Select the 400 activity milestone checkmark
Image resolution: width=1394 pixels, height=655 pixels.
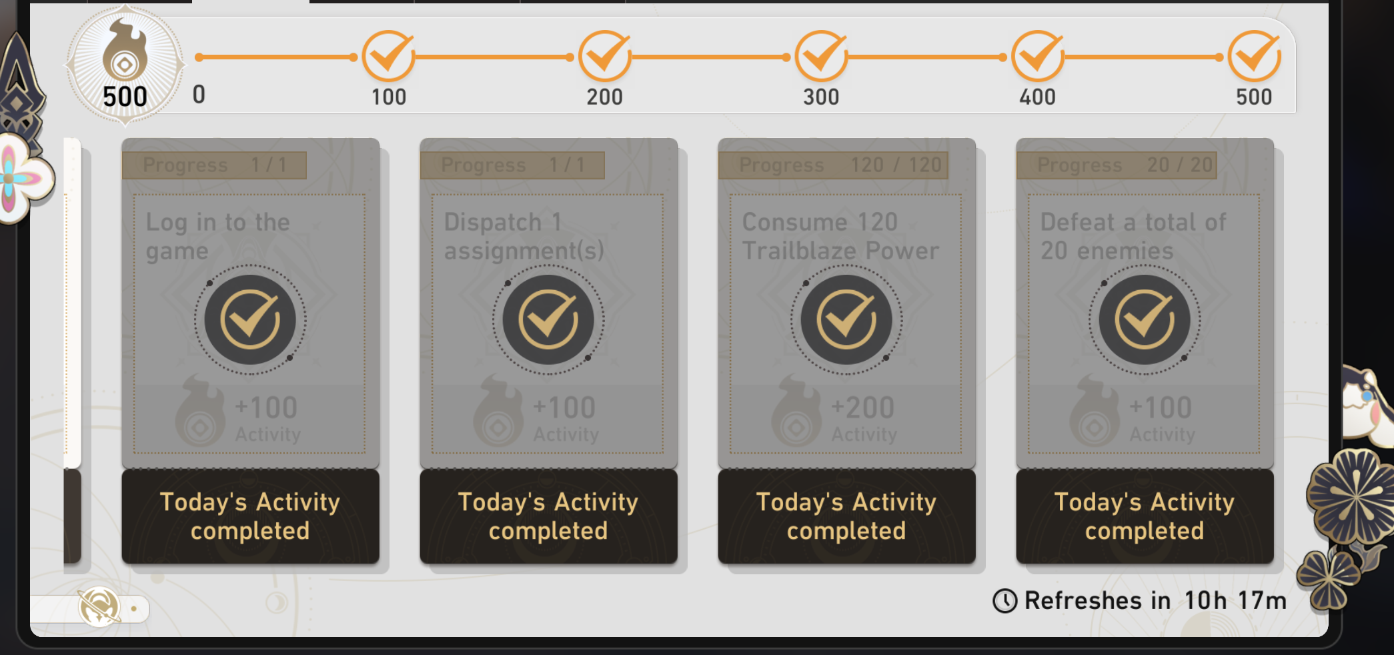point(1037,56)
